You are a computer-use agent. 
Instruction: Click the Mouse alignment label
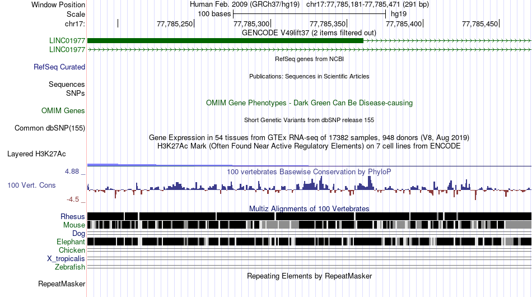74,225
